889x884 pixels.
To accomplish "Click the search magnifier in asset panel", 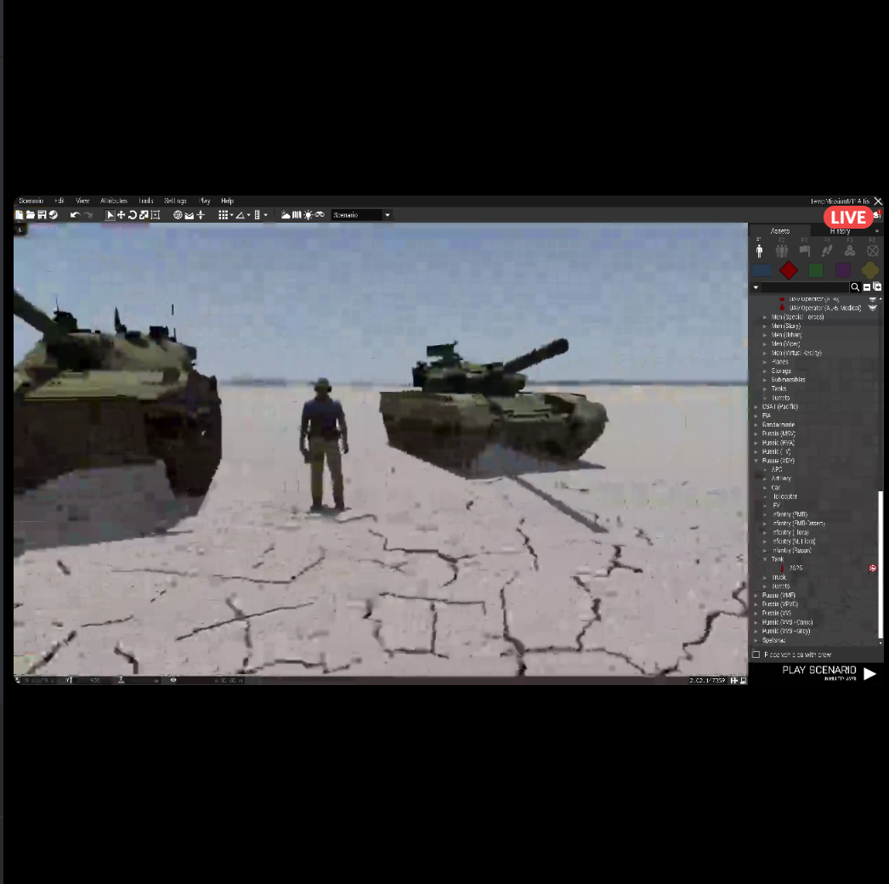I will 856,287.
